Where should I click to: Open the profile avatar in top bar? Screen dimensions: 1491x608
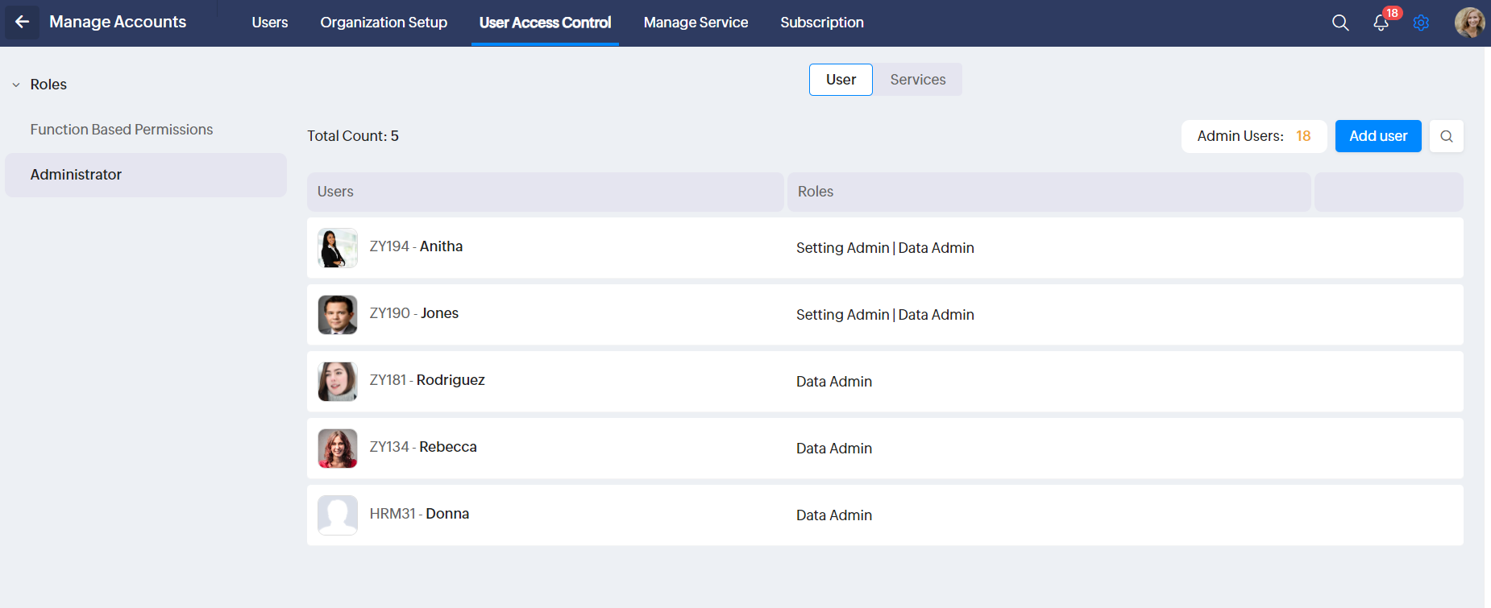coord(1468,23)
